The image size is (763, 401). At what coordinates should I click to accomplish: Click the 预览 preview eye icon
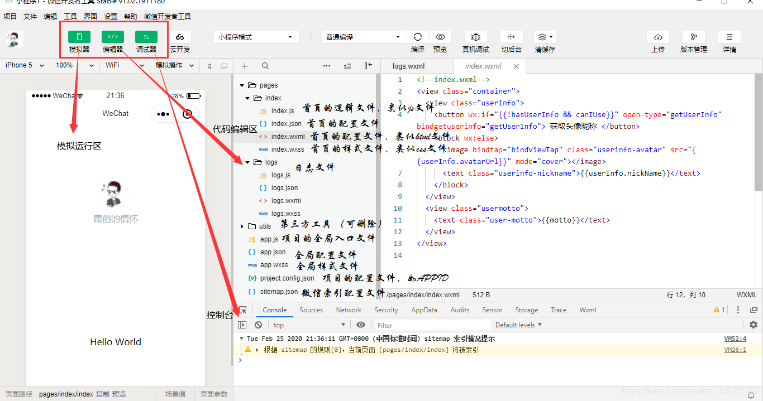click(440, 37)
